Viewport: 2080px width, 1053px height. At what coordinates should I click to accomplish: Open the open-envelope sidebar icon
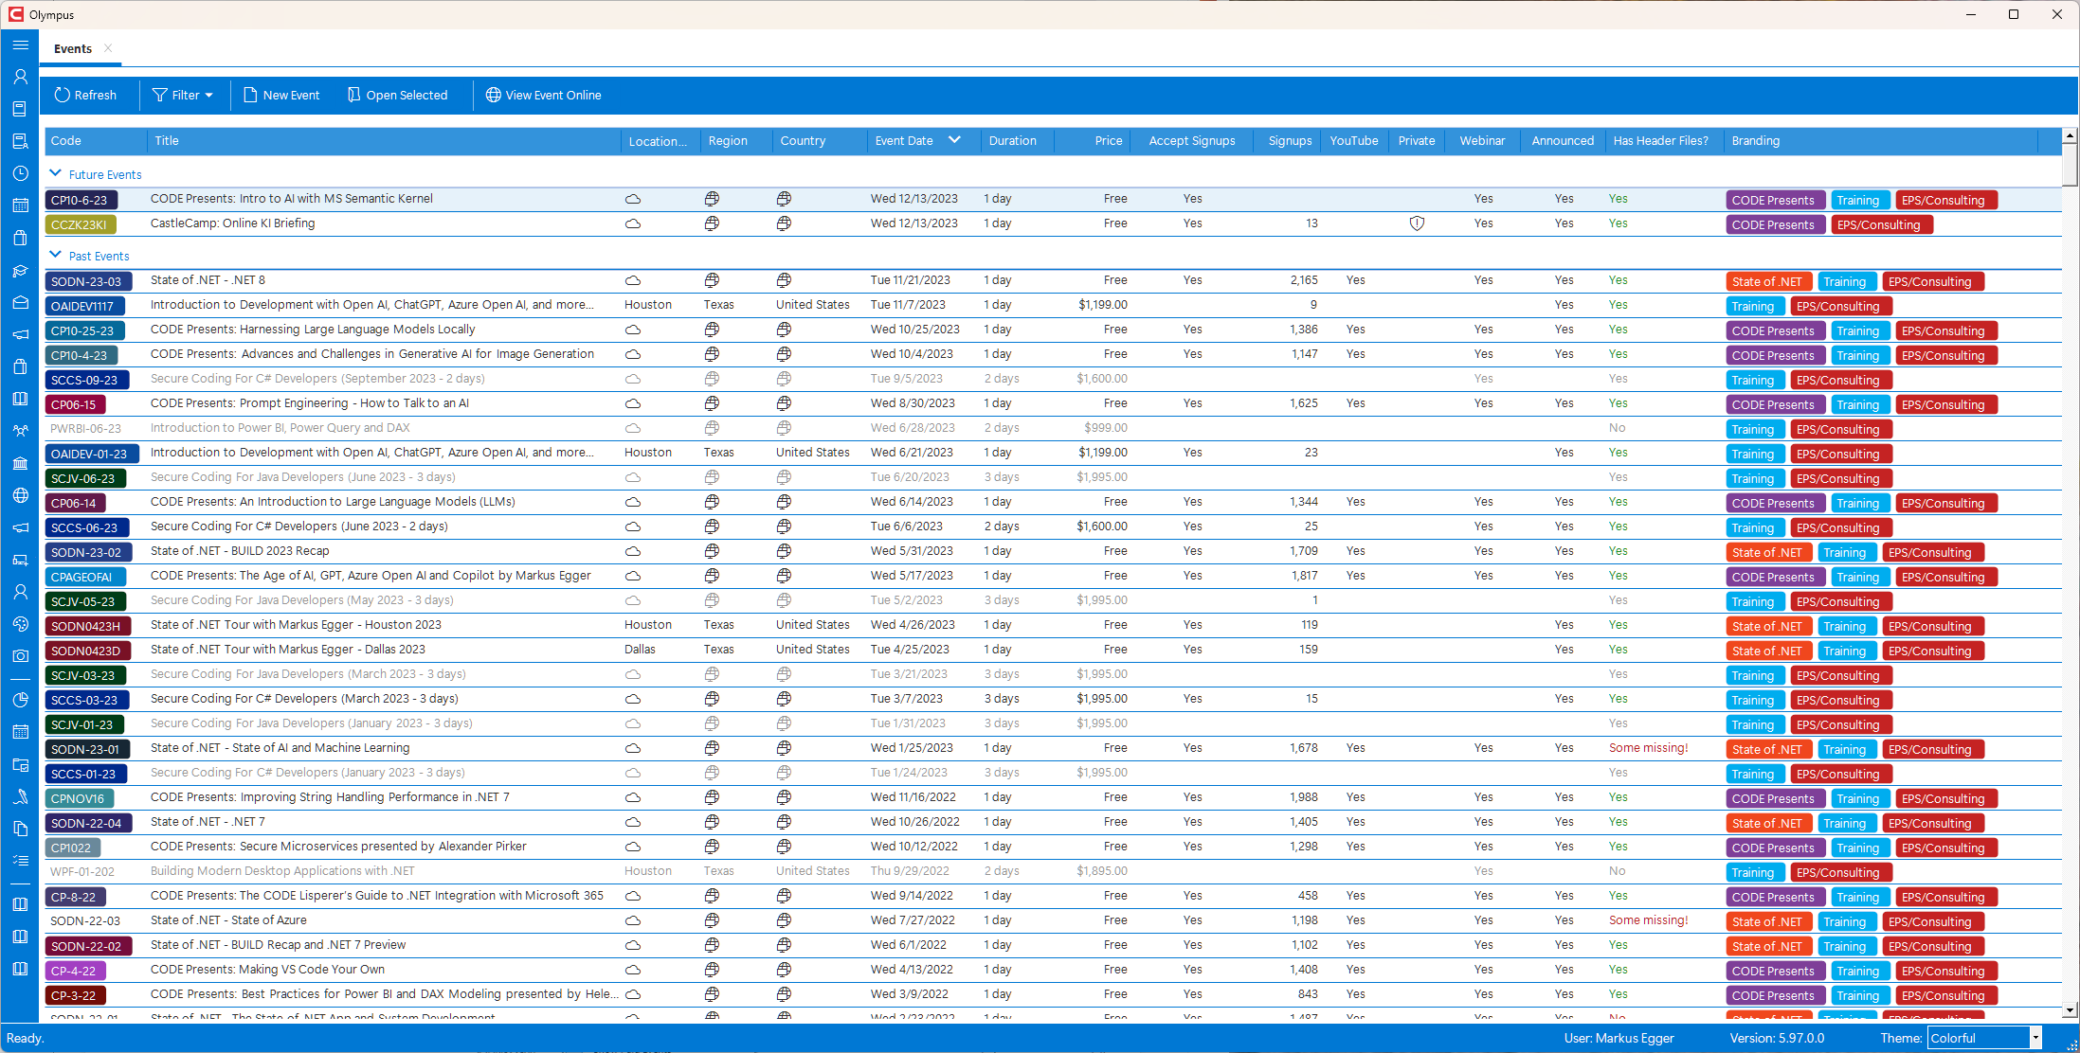(x=20, y=303)
